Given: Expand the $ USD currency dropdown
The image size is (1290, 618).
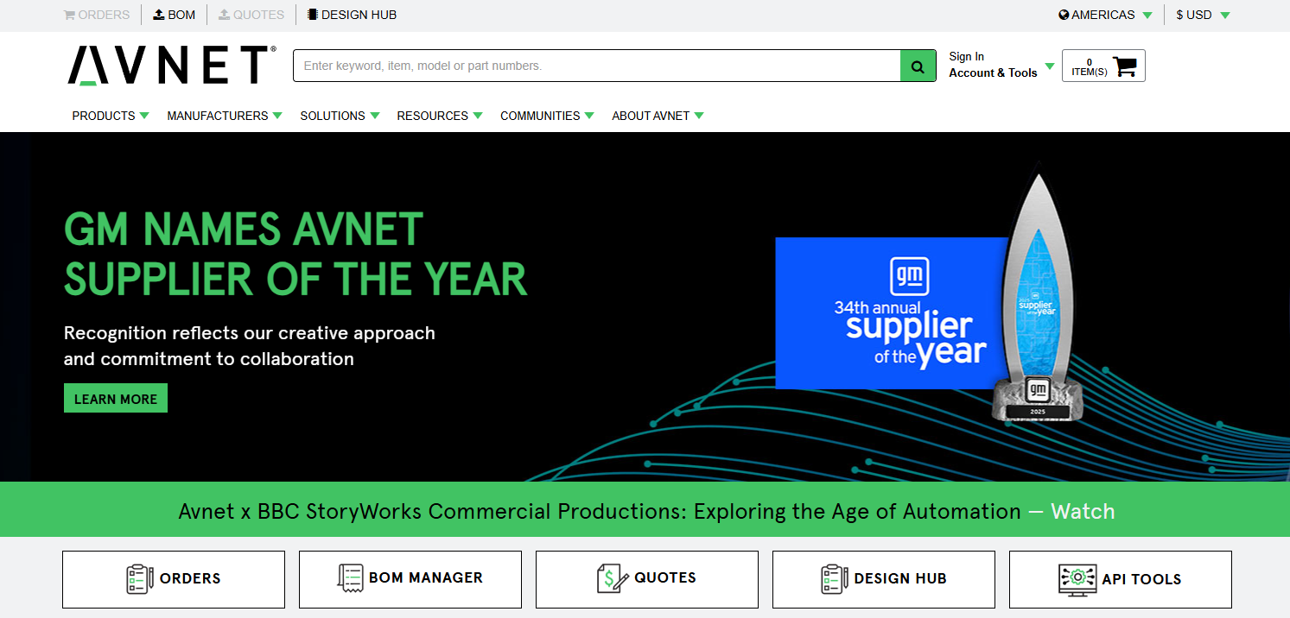Looking at the screenshot, I should (1203, 15).
